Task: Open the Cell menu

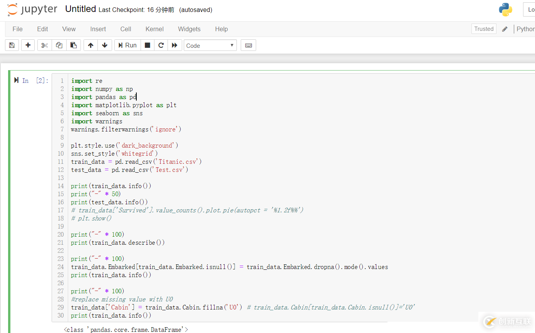Action: pyautogui.click(x=126, y=29)
